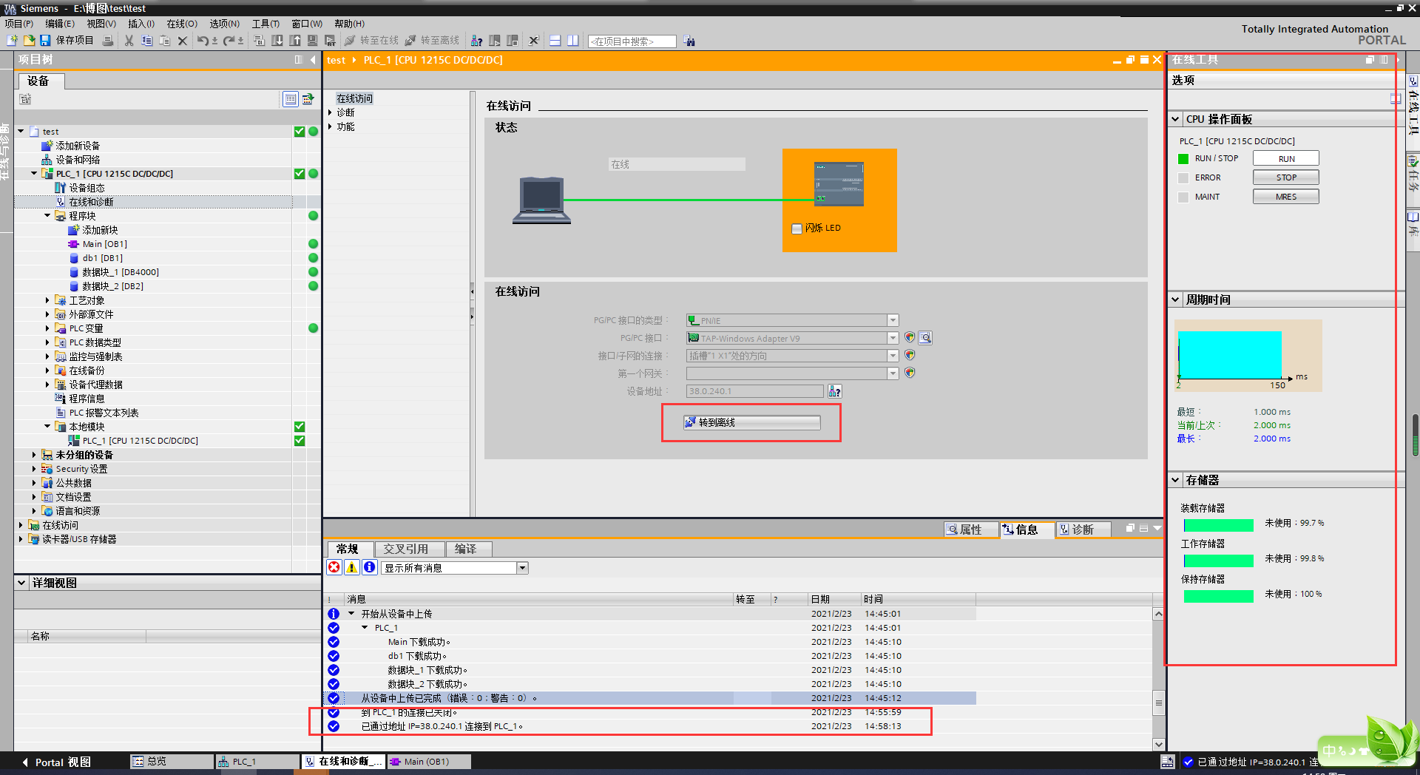Click search icon beside PG/PC 接口 dropdown
This screenshot has width=1420, height=775.
click(x=925, y=338)
